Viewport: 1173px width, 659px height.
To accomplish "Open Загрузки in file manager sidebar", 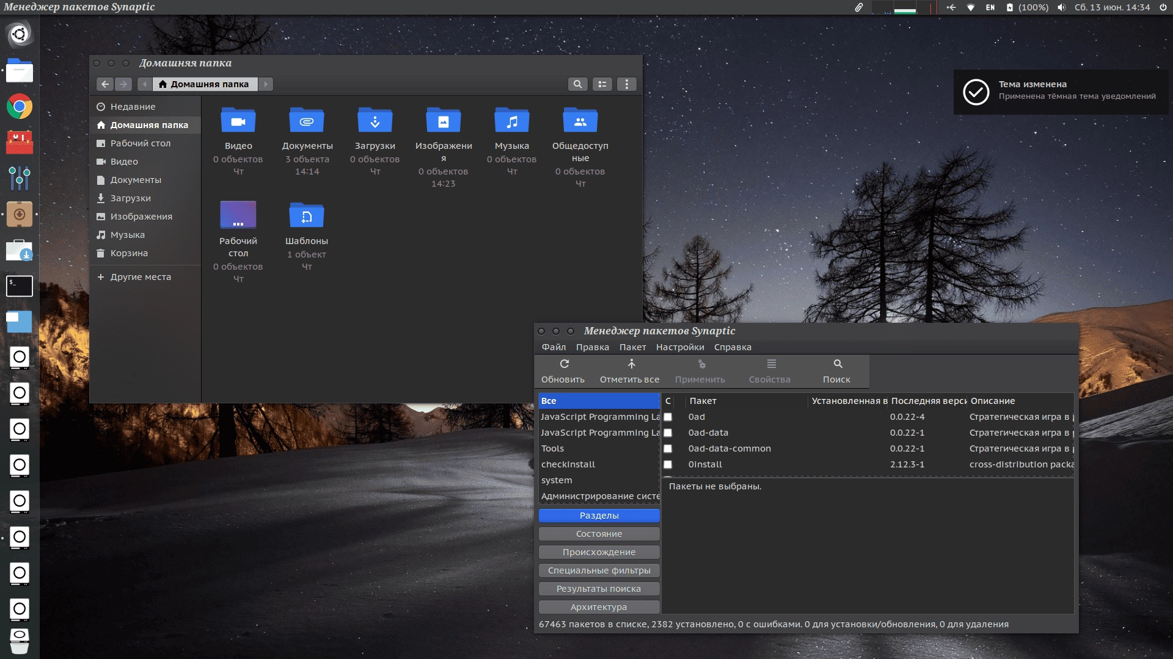I will 145,198.
